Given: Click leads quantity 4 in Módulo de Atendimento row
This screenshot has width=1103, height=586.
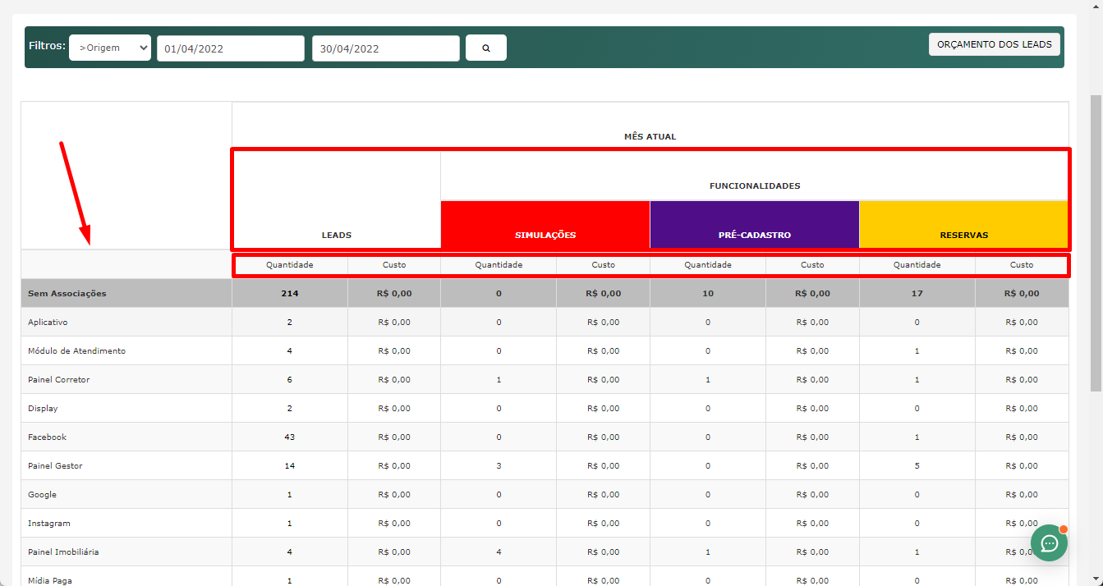Looking at the screenshot, I should (x=290, y=350).
